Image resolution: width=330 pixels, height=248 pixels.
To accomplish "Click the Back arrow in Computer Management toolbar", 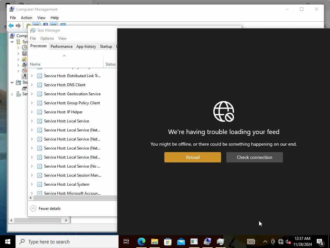I will (x=11, y=26).
